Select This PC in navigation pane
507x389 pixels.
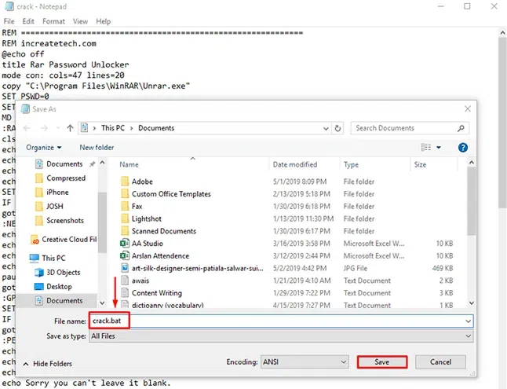tap(48, 258)
